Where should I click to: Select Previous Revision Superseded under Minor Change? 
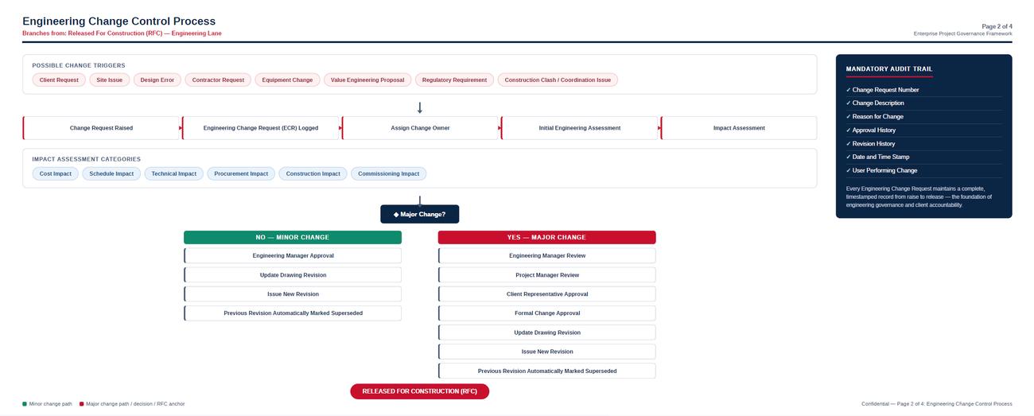293,313
